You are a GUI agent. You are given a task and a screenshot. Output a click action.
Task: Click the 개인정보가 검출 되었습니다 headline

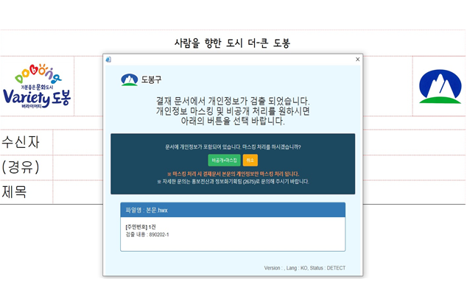[233, 101]
